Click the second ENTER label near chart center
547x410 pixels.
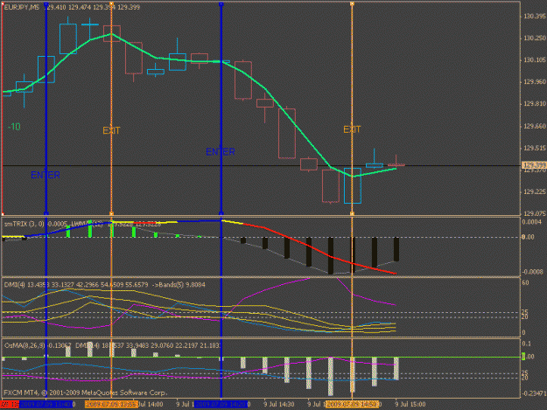point(221,152)
